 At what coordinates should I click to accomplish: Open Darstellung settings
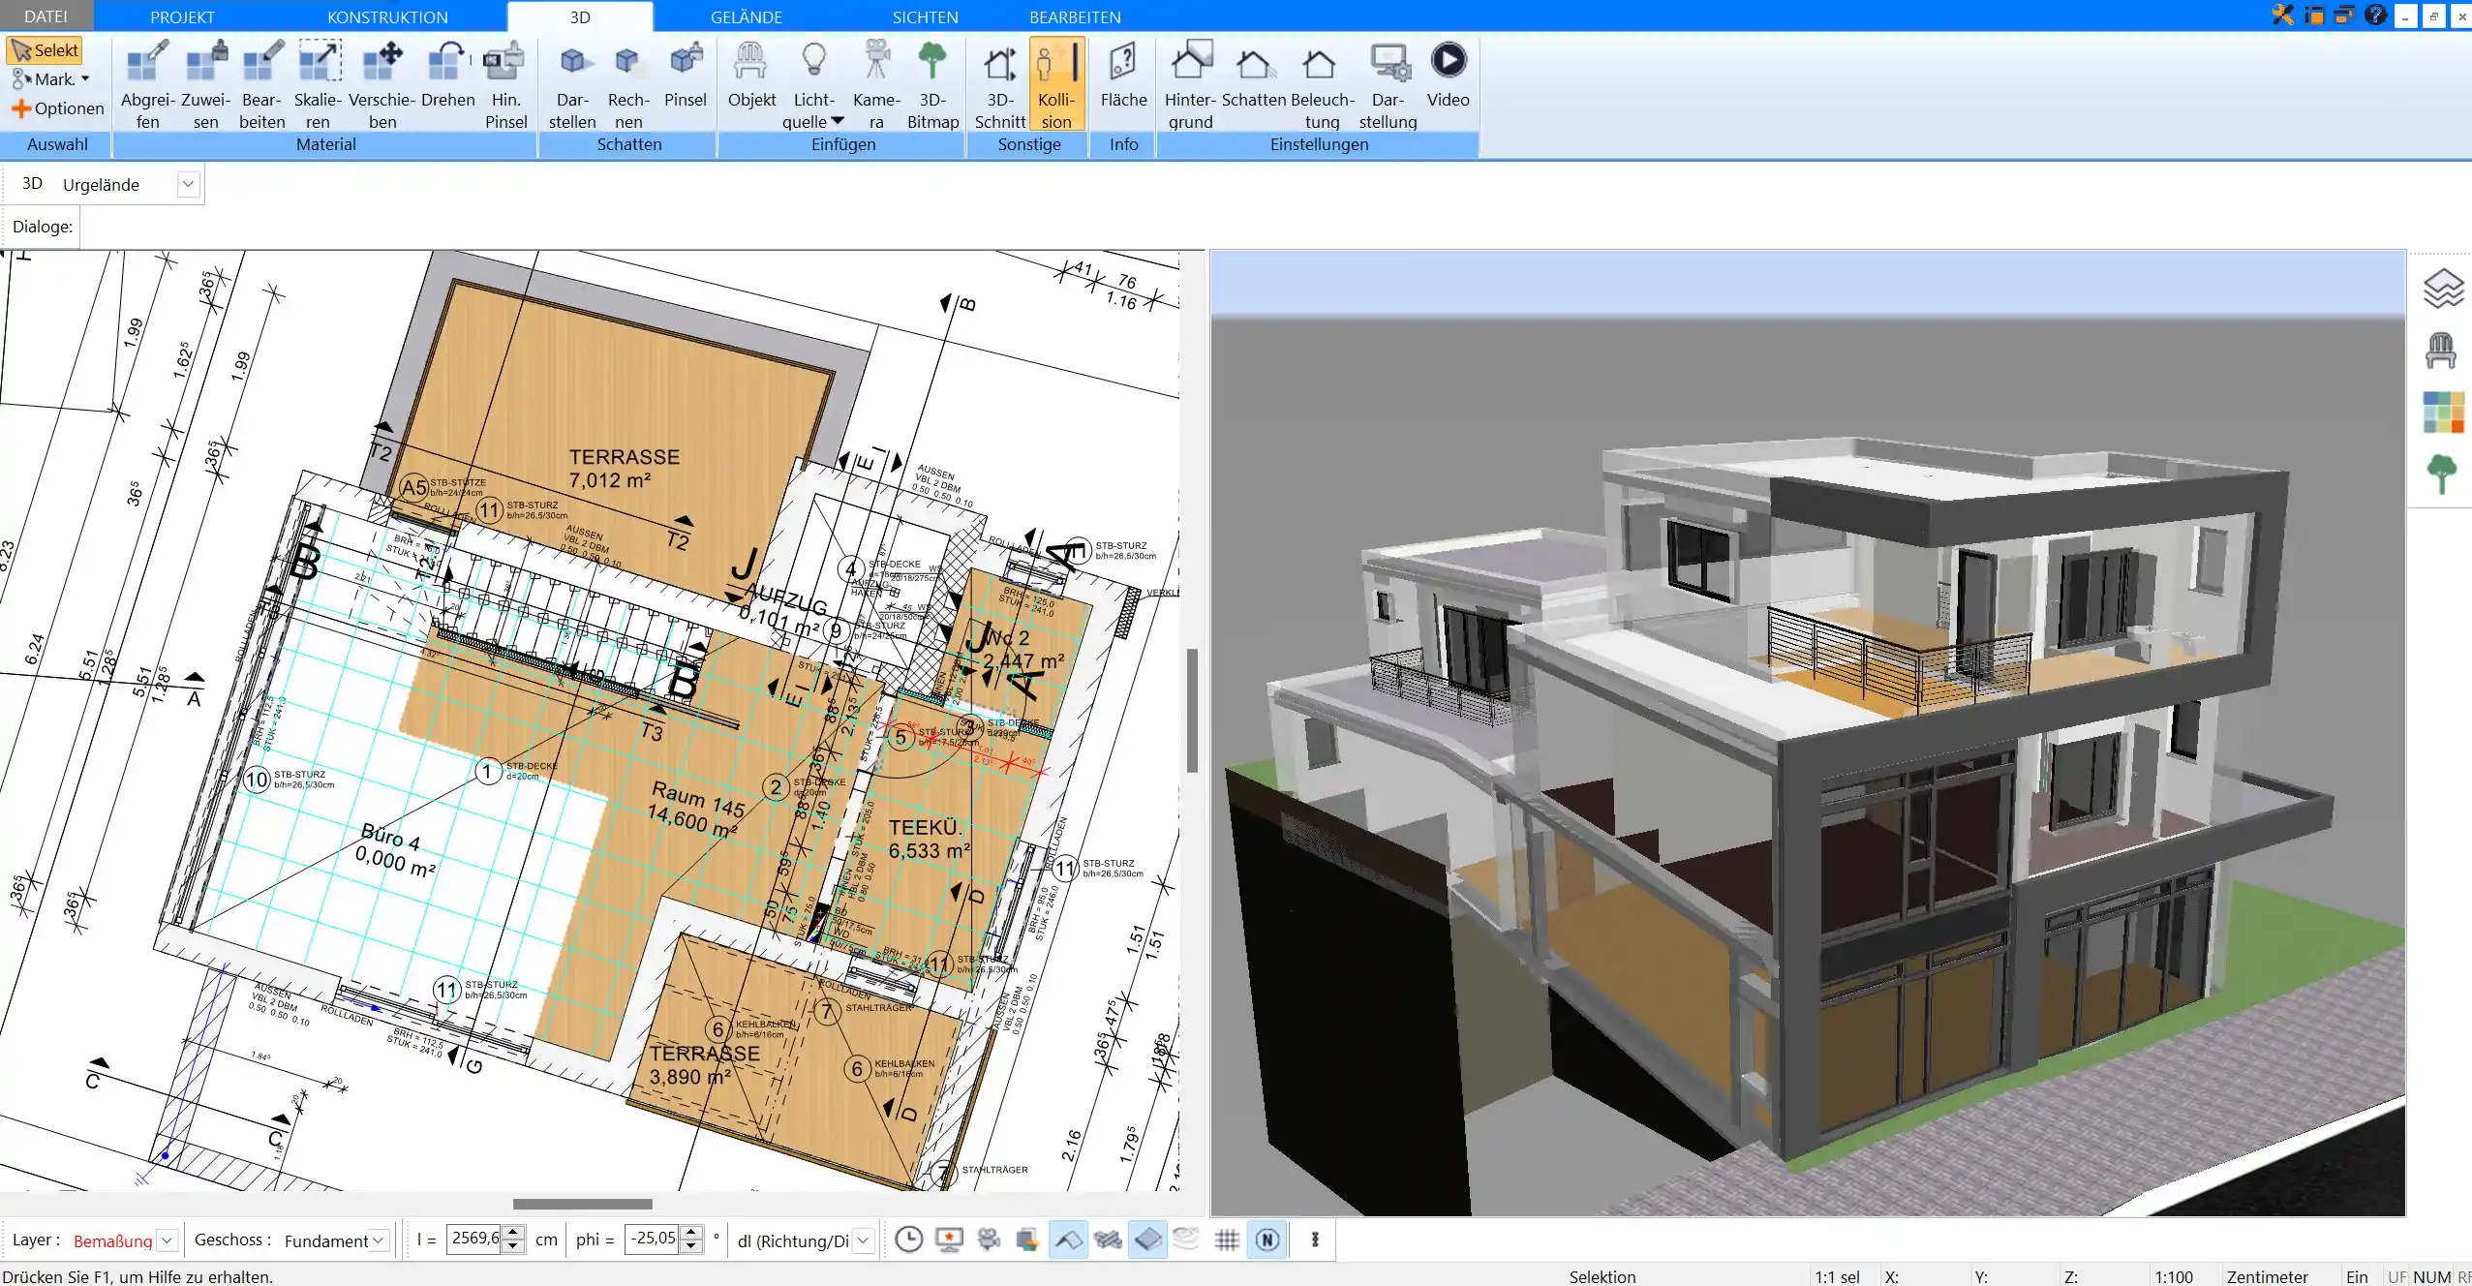[1388, 84]
